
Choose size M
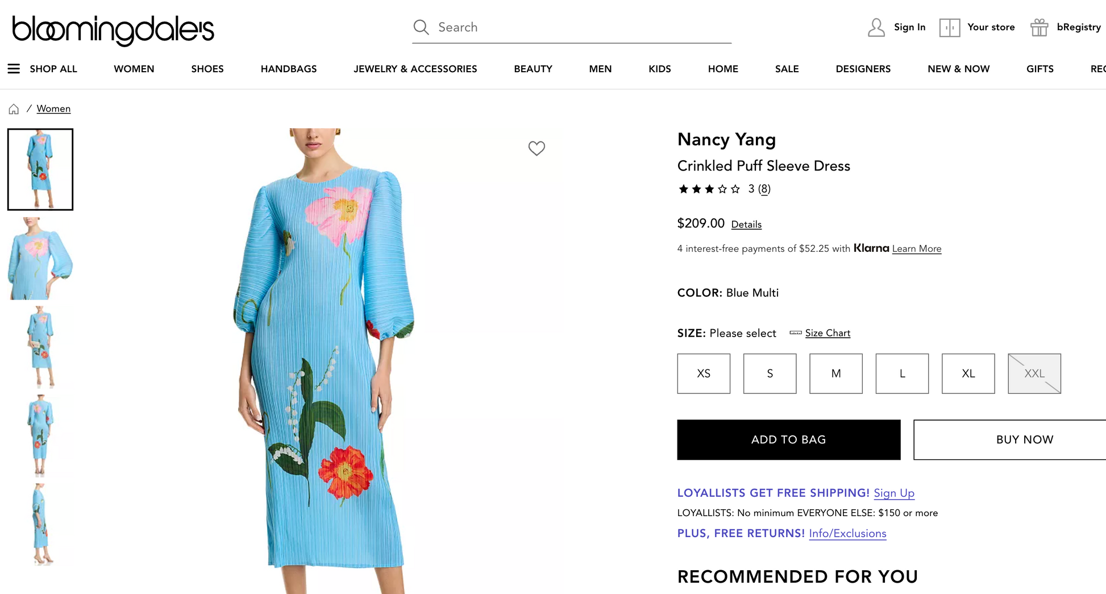[835, 373]
